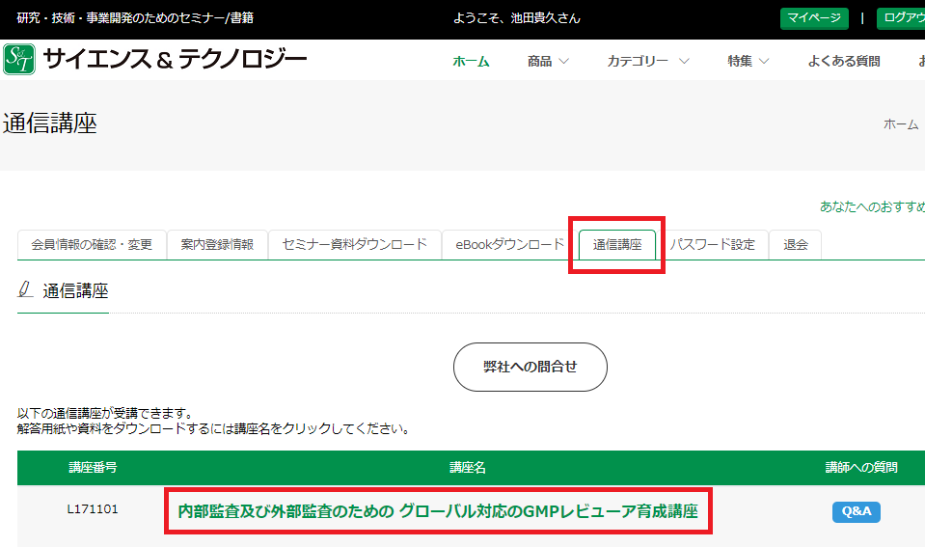Expand the 特集 dropdown menu
Viewport: 925px width, 547px height.
(x=748, y=62)
